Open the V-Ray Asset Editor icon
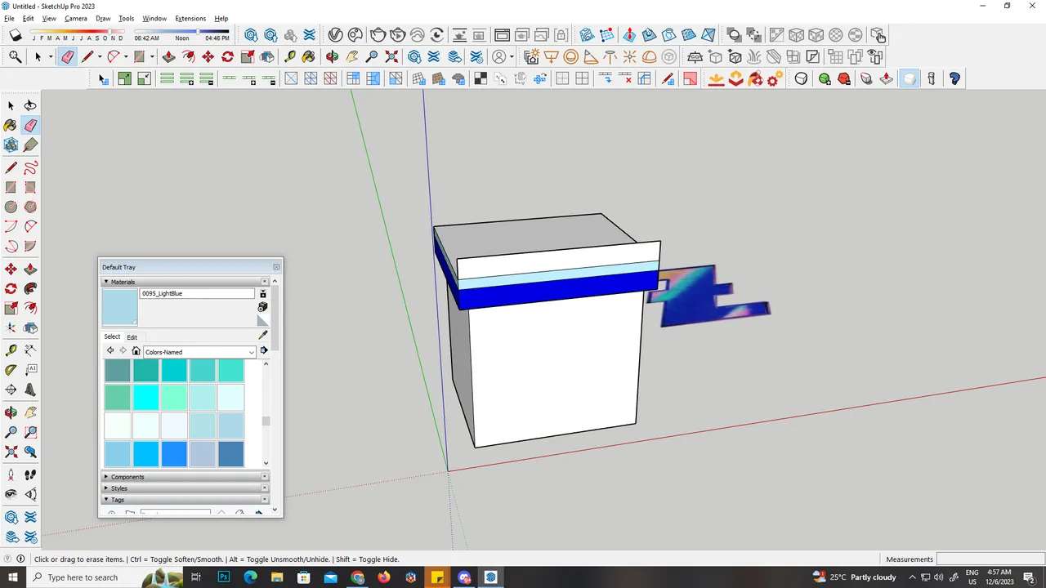 click(335, 35)
